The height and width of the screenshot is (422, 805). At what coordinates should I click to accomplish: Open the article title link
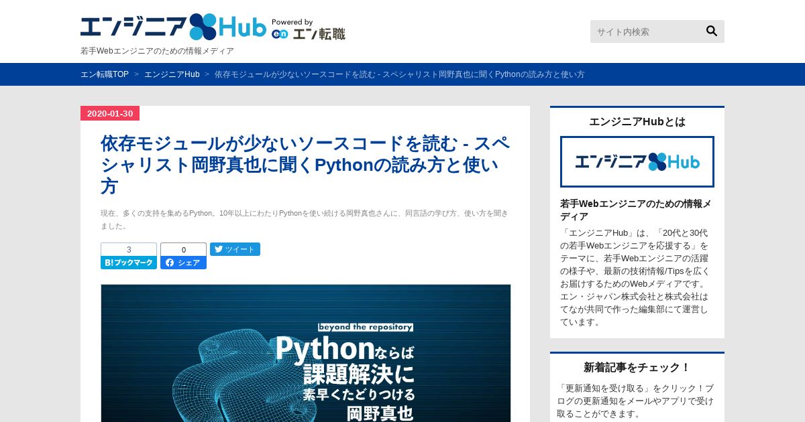[305, 165]
